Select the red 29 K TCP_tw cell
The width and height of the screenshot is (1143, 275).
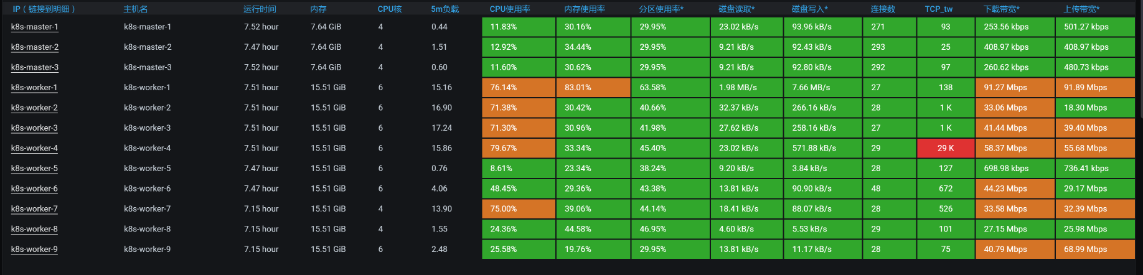pyautogui.click(x=945, y=148)
